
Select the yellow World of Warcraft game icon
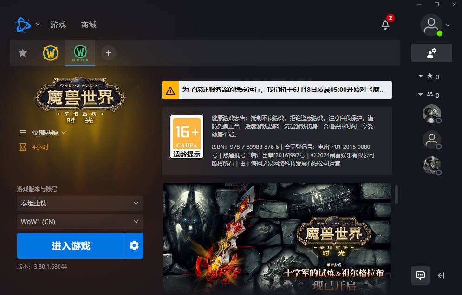click(51, 53)
